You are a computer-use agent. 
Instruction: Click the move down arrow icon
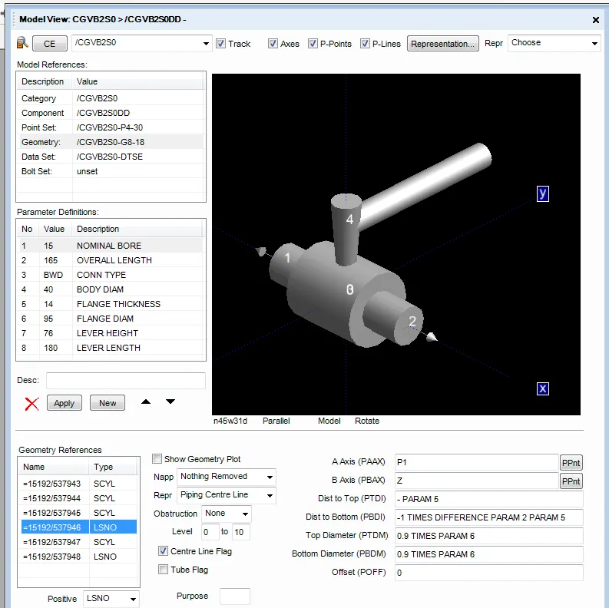[170, 402]
